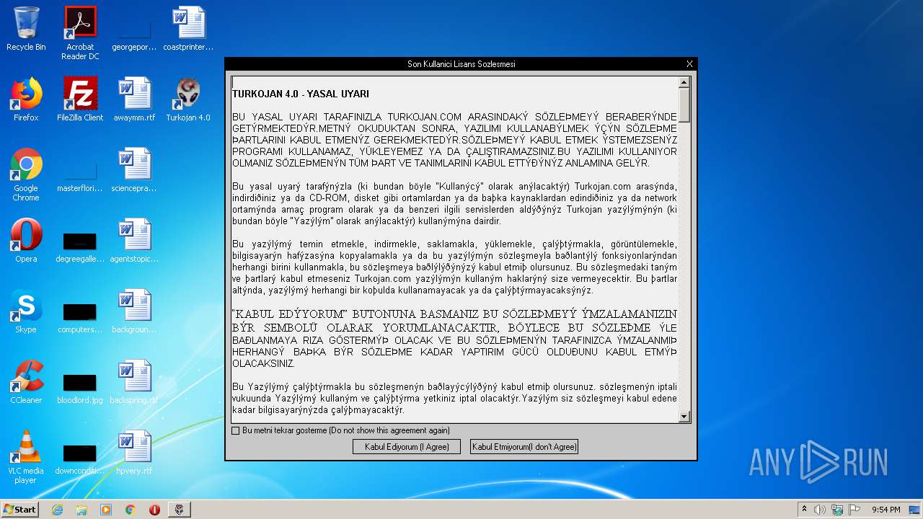Open backspring.rtf document icon
The height and width of the screenshot is (519, 923).
click(x=134, y=383)
